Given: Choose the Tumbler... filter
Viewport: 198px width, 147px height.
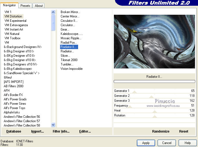Looking at the screenshot, I should [67, 64].
